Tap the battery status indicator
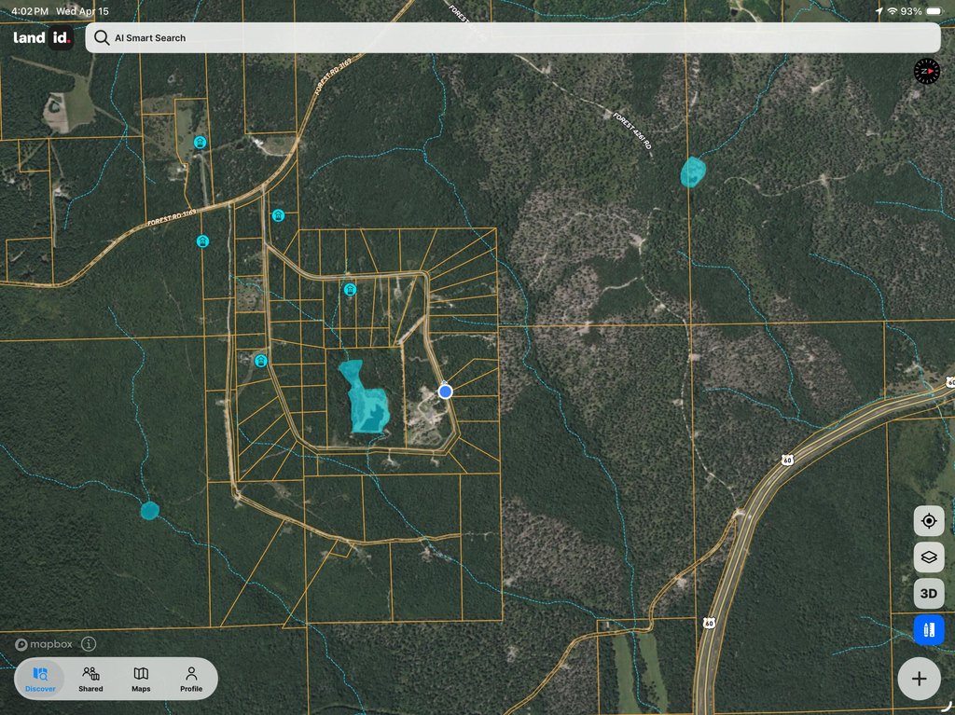The height and width of the screenshot is (715, 955). 934,11
